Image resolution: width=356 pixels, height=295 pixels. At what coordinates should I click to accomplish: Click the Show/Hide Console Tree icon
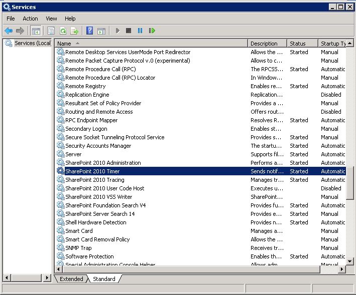tap(36, 31)
